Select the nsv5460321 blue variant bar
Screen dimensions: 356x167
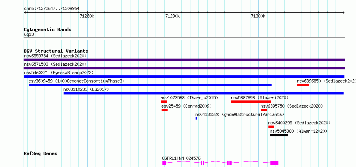184,77
